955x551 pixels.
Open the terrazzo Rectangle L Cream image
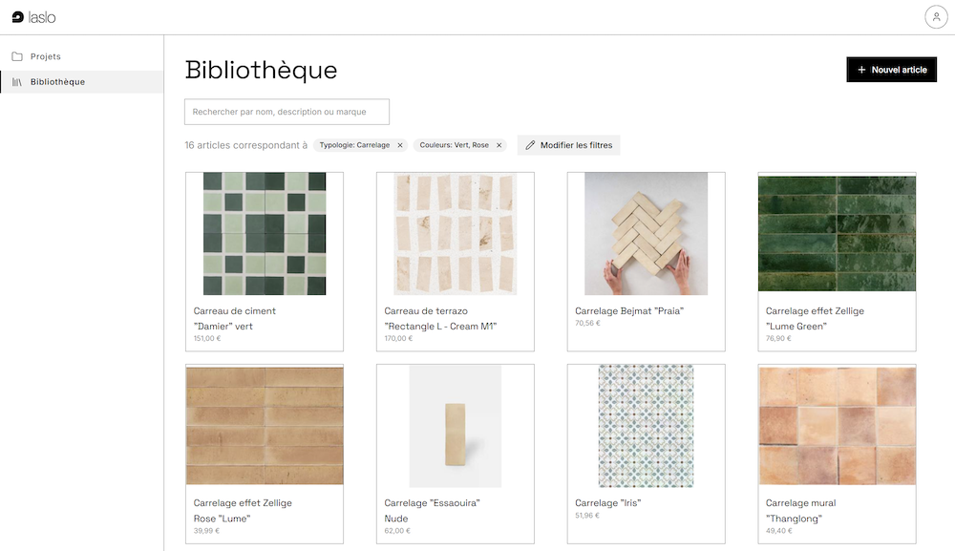tap(456, 234)
